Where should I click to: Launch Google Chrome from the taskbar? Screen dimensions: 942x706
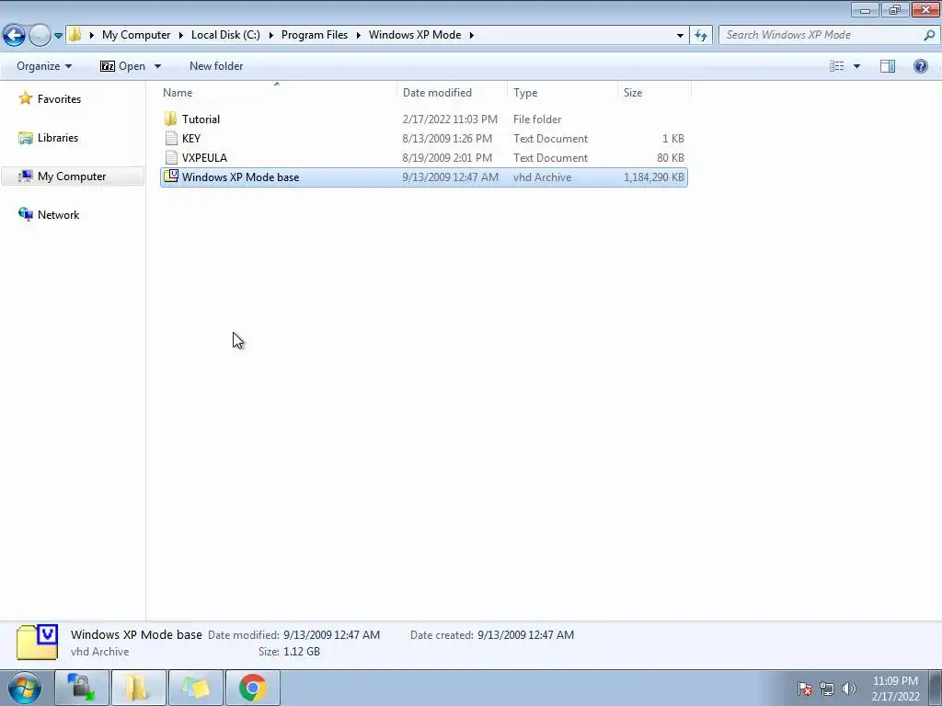(253, 688)
